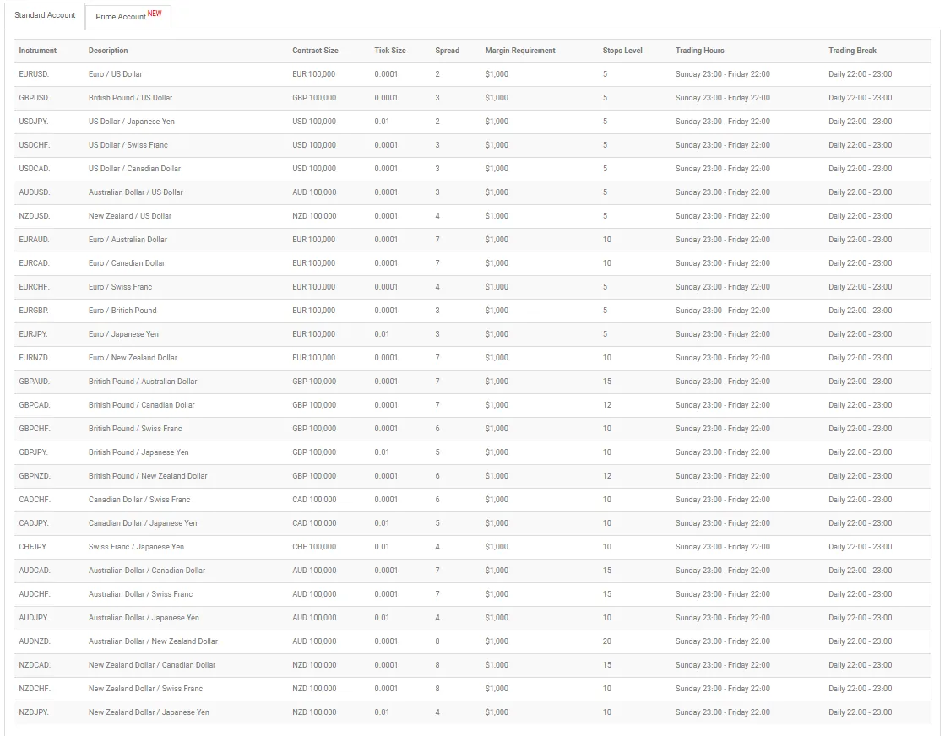Select the 'Euro / Swiss Franc' description
The height and width of the screenshot is (736, 945).
pyautogui.click(x=120, y=287)
